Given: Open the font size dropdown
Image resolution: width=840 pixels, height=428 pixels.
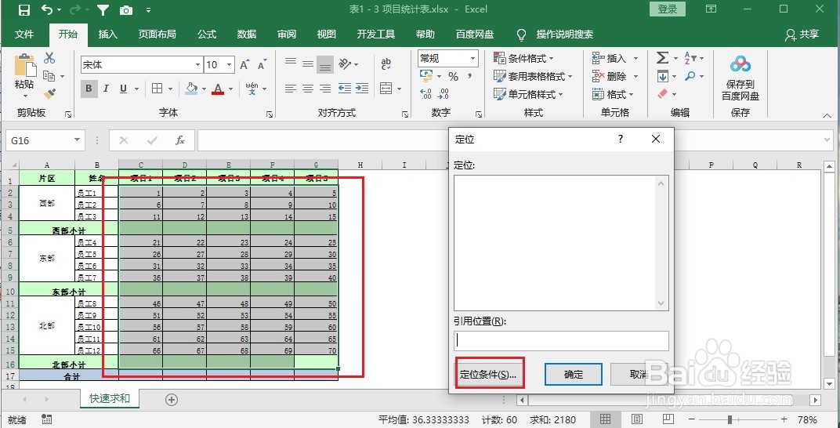Looking at the screenshot, I should [x=230, y=65].
